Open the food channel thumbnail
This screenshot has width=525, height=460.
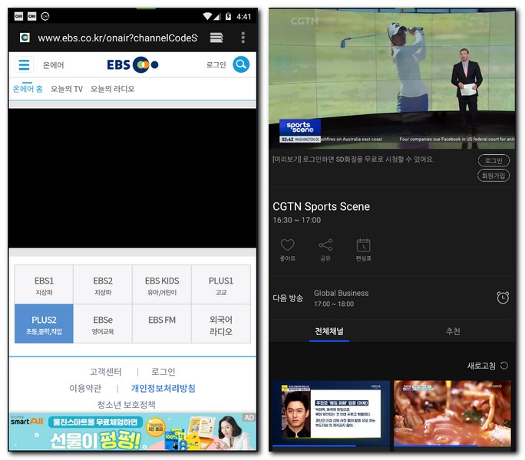click(452, 412)
